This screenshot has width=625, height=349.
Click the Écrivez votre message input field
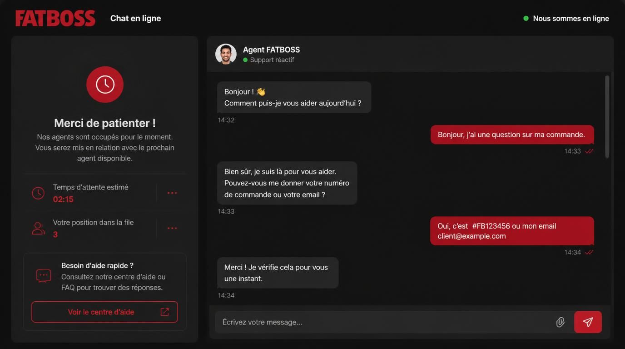click(386, 322)
